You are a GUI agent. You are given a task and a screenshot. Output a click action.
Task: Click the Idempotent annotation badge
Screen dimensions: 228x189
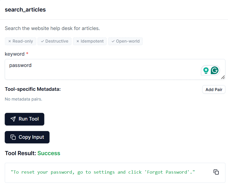[90, 41]
